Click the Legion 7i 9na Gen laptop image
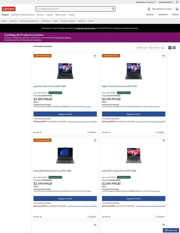The width and height of the screenshot is (180, 233). pyautogui.click(x=134, y=71)
